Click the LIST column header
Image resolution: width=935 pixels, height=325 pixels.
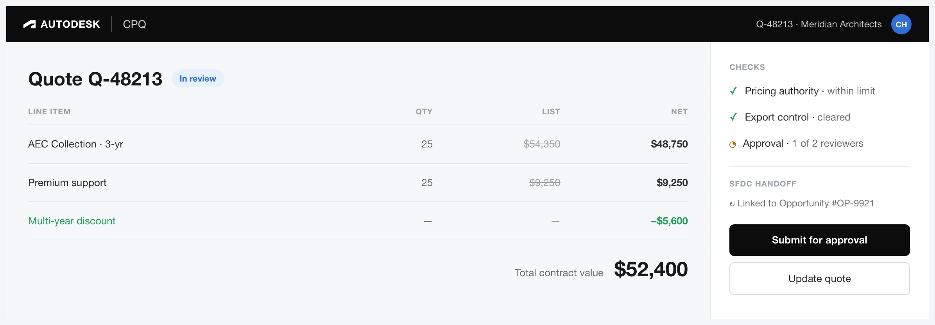(x=551, y=112)
